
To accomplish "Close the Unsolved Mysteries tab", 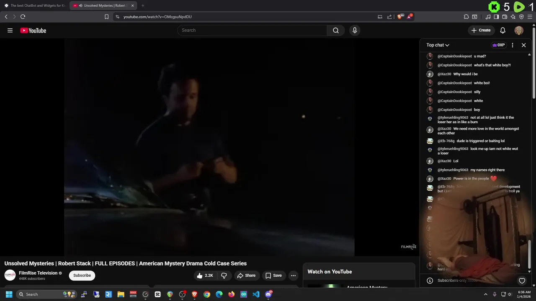I will point(133,5).
